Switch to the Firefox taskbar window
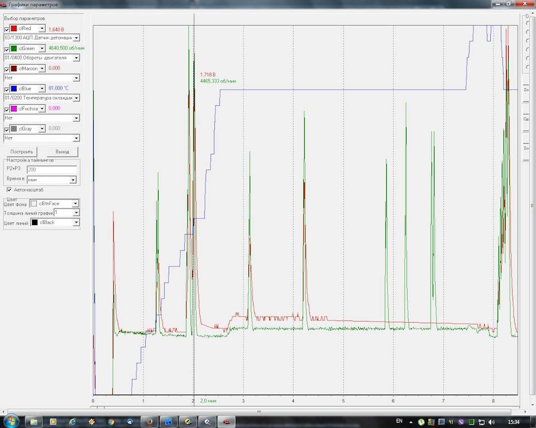 149,421
